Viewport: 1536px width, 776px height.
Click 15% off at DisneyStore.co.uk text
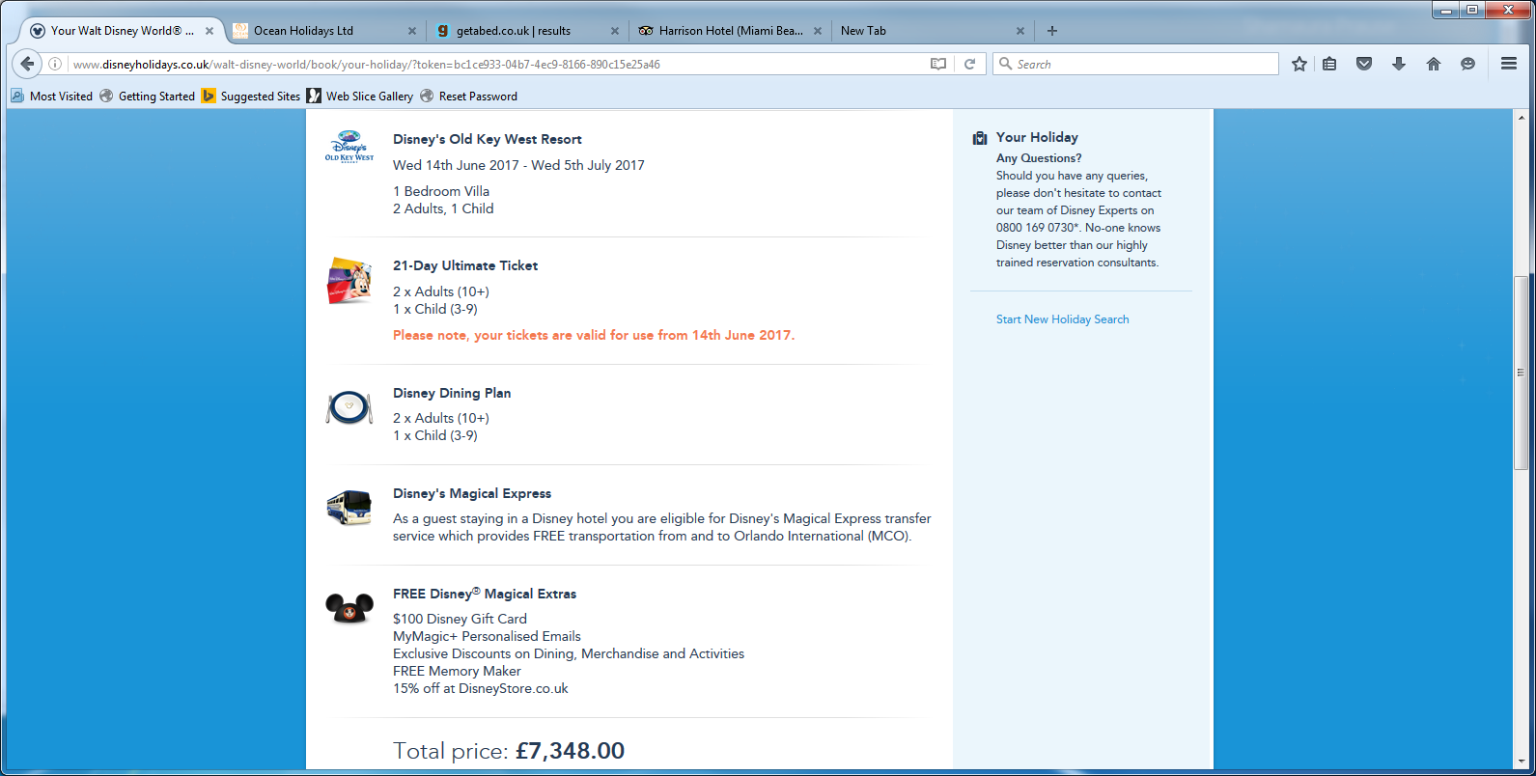481,688
